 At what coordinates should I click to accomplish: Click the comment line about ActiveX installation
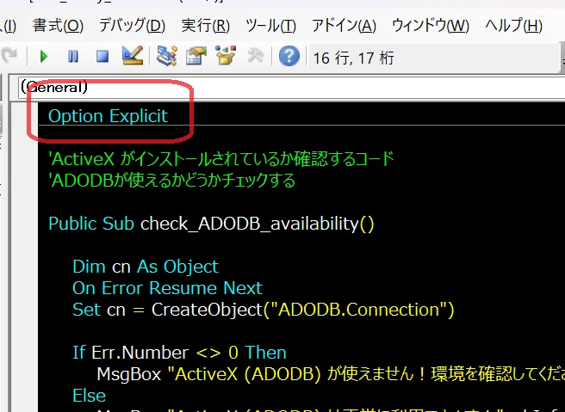(x=221, y=158)
